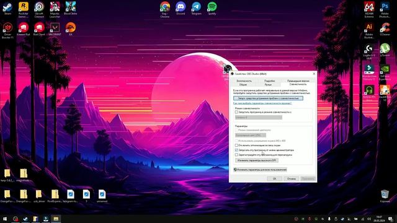The height and width of the screenshot is (223, 397).
Task: Click OK in the properties dialog
Action: click(274, 179)
